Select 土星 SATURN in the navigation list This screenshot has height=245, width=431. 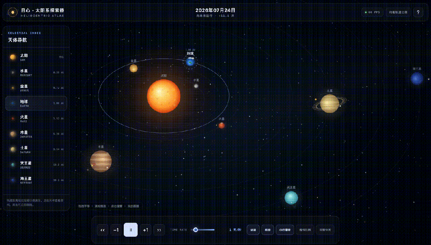tap(36, 149)
